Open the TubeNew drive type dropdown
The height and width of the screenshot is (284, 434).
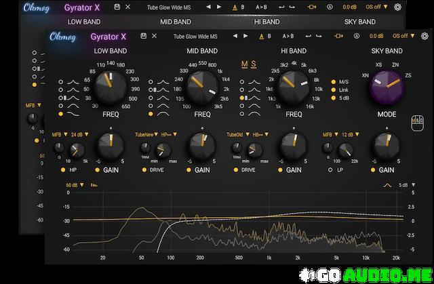(x=149, y=134)
